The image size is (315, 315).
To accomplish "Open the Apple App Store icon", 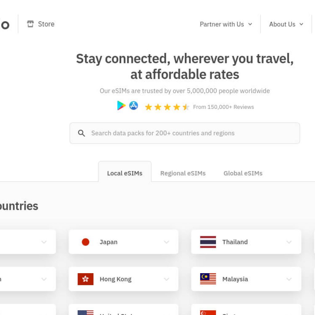I will [x=134, y=106].
